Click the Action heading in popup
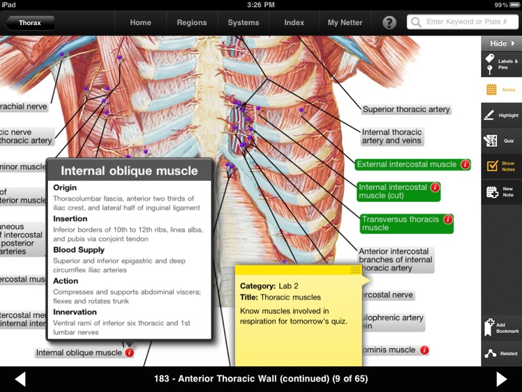Screen dimensions: 522x392 pos(65,281)
